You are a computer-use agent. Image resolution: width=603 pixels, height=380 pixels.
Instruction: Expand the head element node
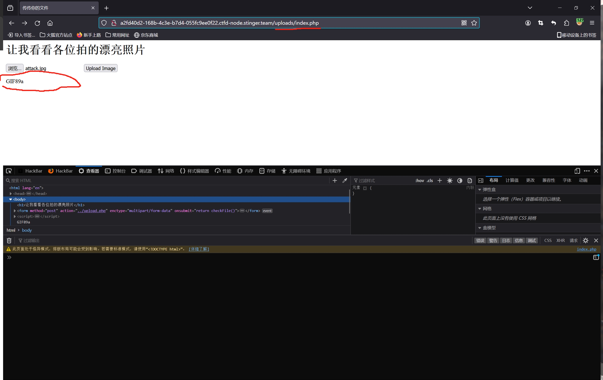11,194
